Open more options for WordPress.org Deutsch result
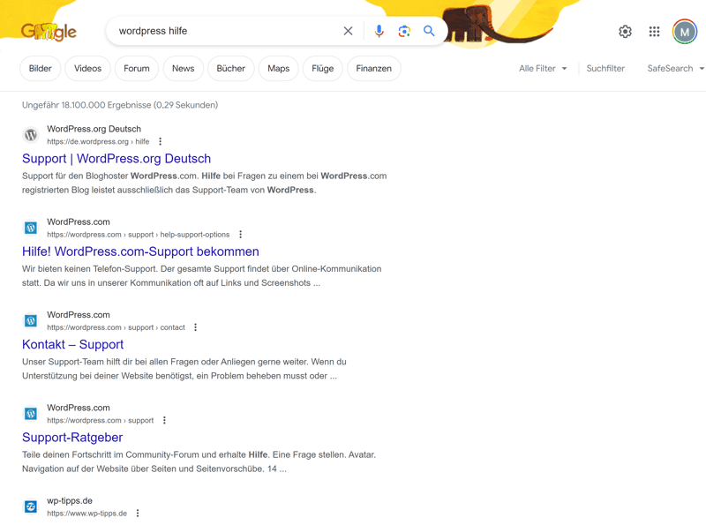Viewport: 706px width, 525px height. [x=161, y=141]
